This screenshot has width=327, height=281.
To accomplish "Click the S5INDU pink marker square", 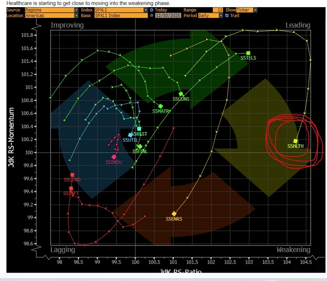I will pyautogui.click(x=114, y=156).
